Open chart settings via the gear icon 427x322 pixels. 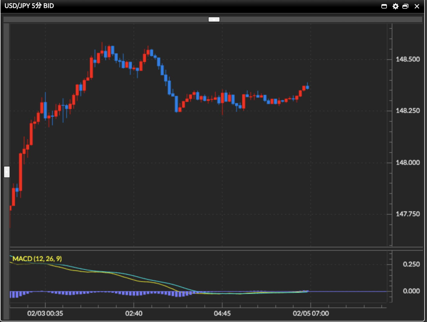[395, 6]
